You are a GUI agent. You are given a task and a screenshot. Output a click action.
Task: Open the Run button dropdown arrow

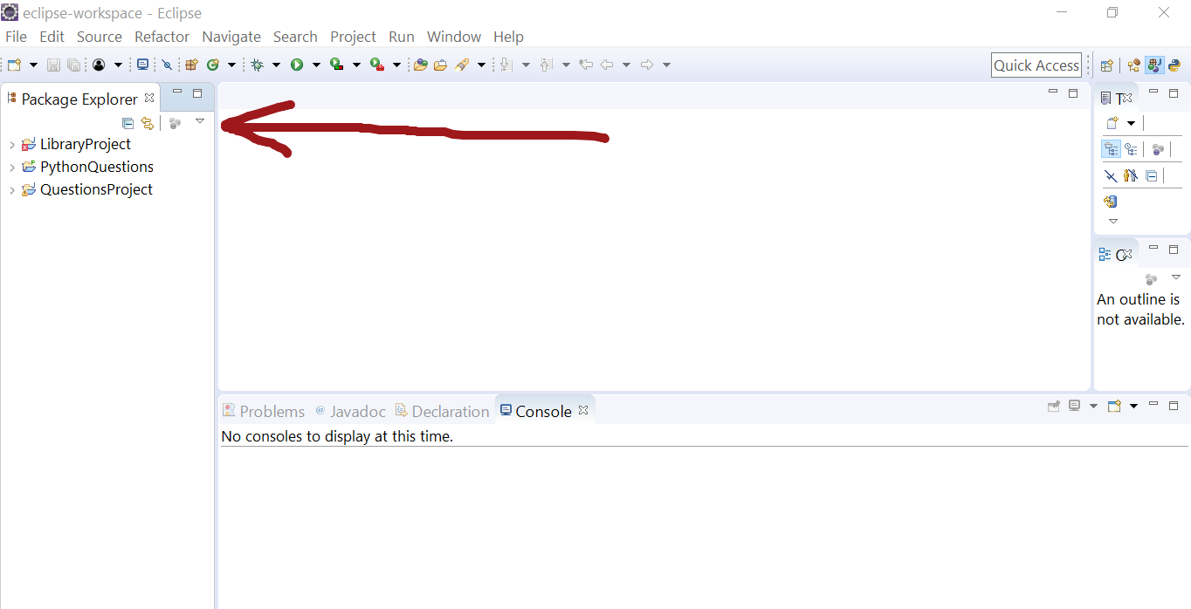click(316, 65)
